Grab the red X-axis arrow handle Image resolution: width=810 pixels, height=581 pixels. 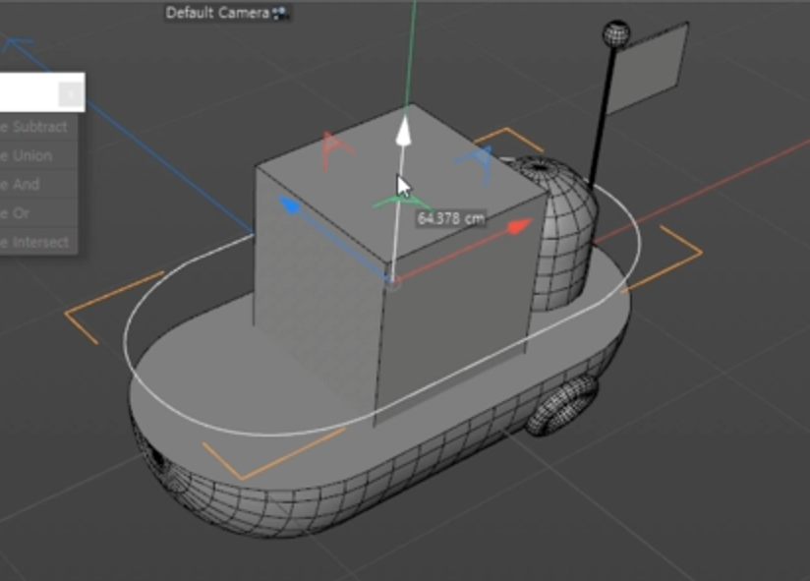(520, 226)
